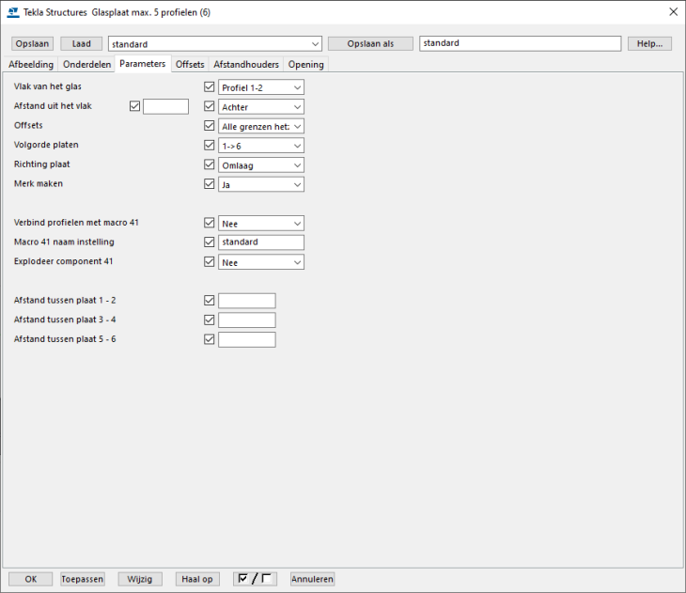Image resolution: width=686 pixels, height=593 pixels.
Task: Toggle Merk maken checkbox
Action: [210, 184]
